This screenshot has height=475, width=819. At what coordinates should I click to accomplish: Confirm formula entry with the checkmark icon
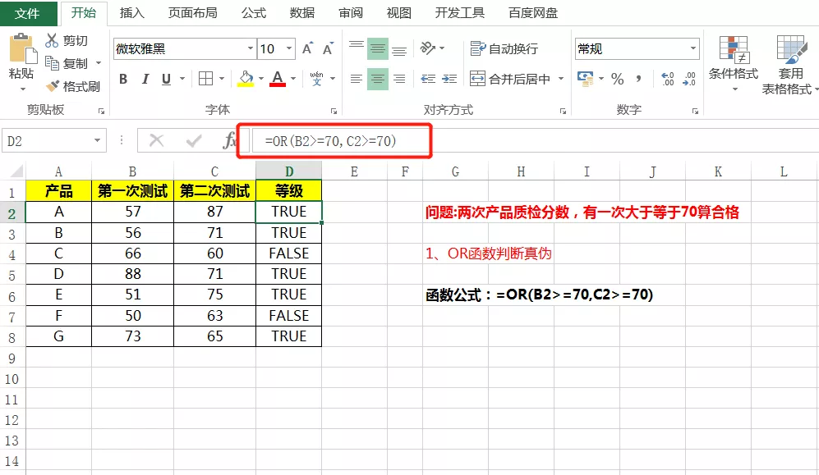[194, 140]
